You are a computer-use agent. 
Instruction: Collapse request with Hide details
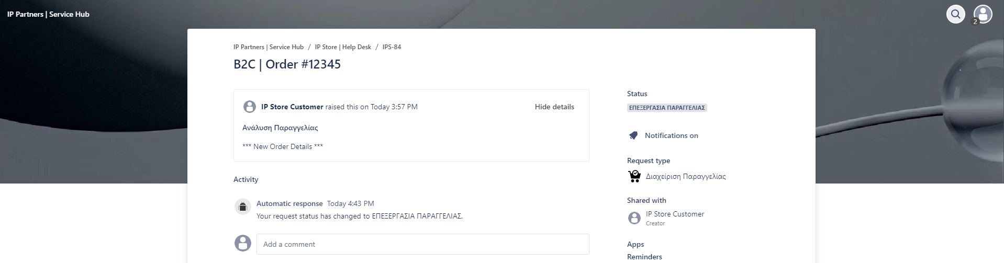[554, 107]
